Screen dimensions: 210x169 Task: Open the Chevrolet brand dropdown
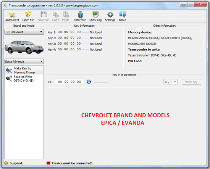(24, 32)
